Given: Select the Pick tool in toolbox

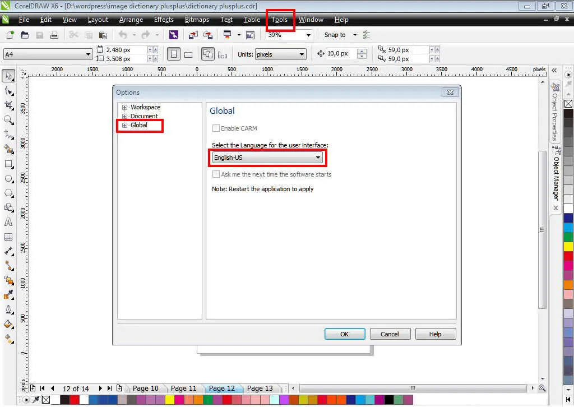Looking at the screenshot, I should click(8, 76).
